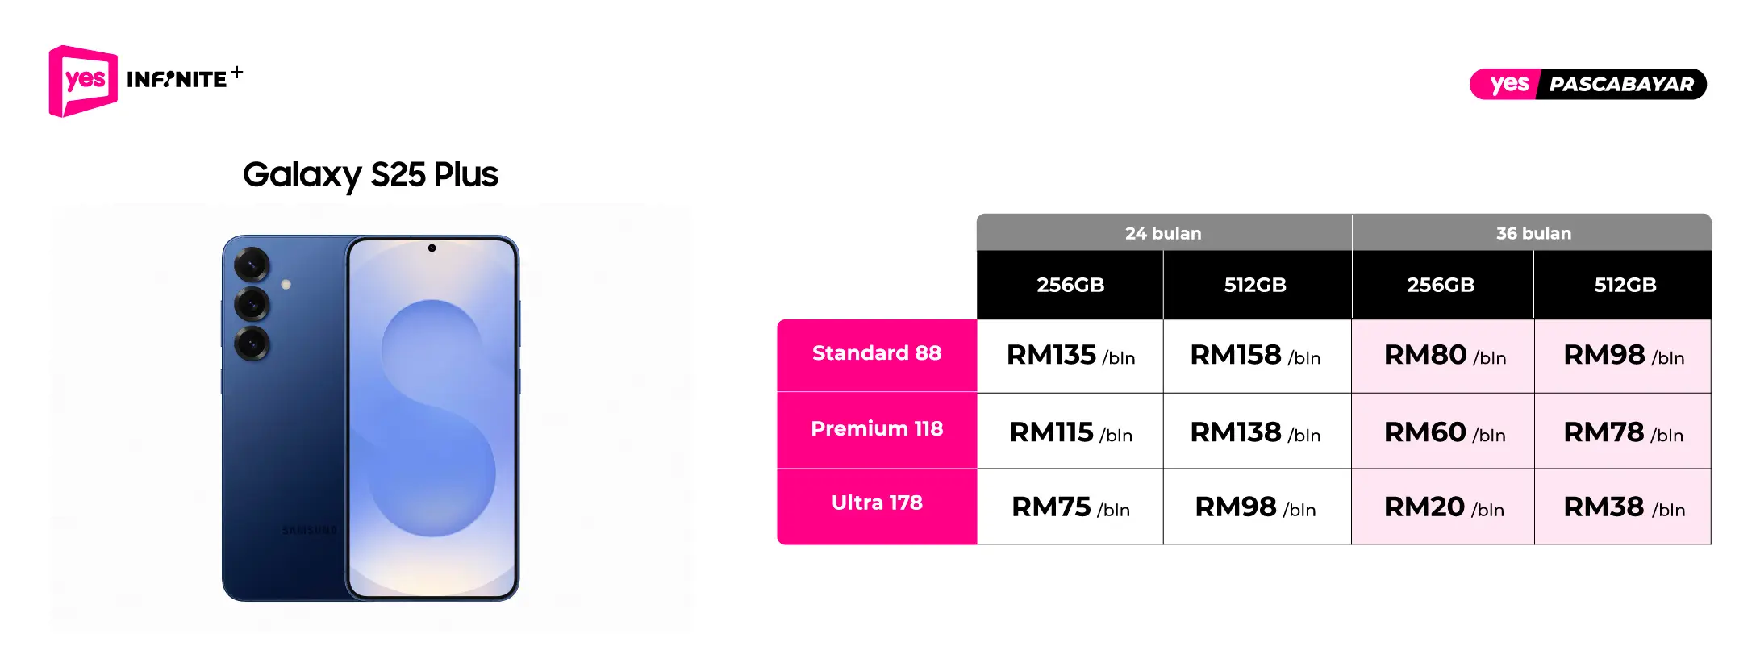
Task: Click the 256GB header under 24 bulan
Action: click(x=1070, y=285)
